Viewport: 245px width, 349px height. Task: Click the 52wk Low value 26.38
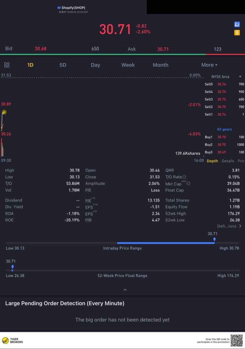coord(235,220)
